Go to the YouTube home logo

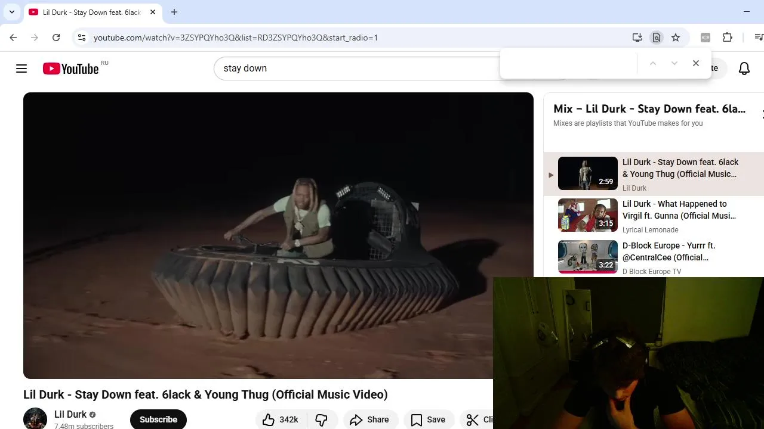[x=70, y=69]
